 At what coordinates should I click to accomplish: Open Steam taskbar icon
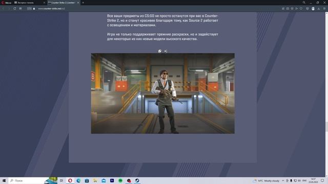coord(137,180)
